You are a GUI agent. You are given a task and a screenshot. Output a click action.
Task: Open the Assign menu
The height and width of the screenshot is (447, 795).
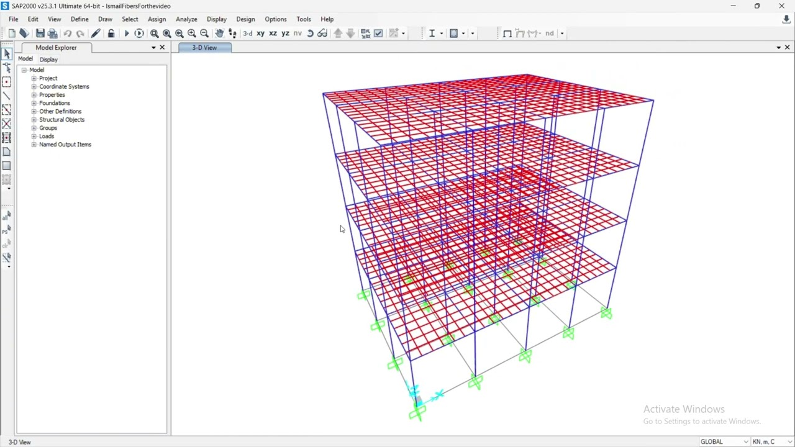[x=157, y=19]
